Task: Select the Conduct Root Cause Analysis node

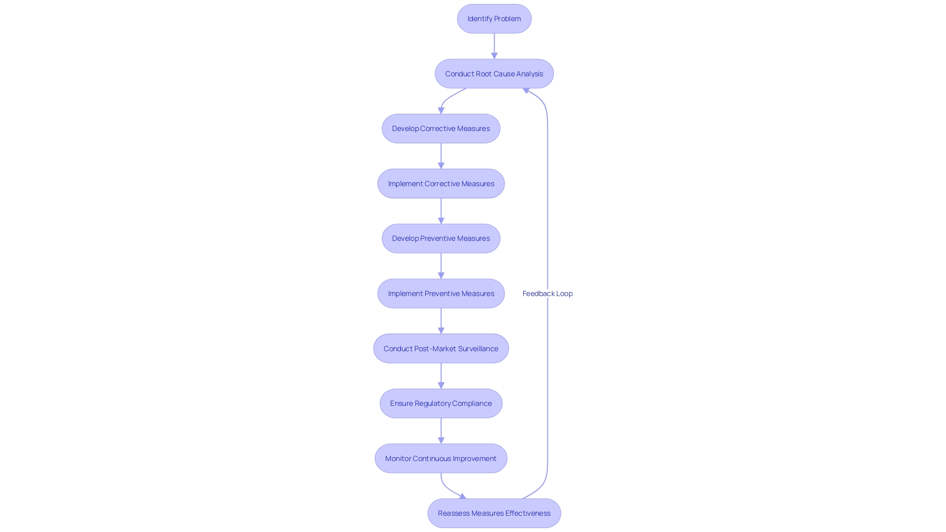Action: [x=494, y=73]
